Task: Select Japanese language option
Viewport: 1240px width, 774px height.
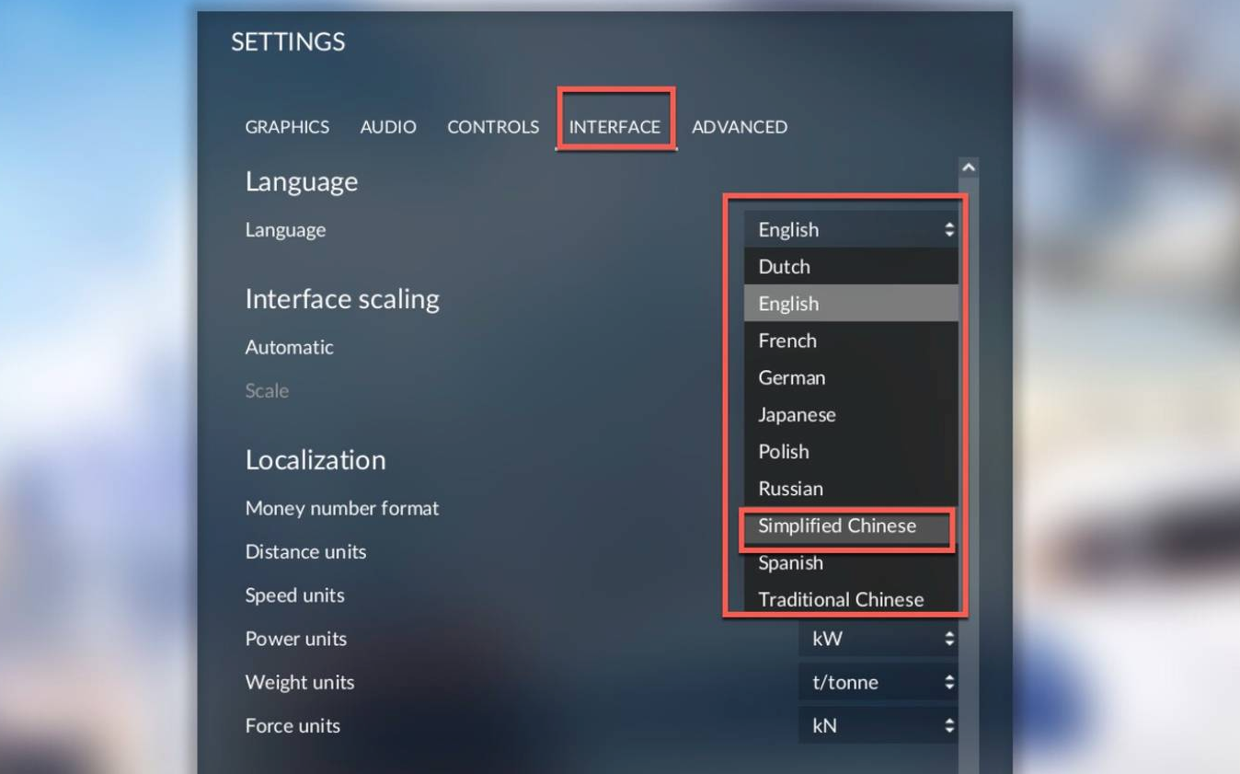Action: pos(851,414)
